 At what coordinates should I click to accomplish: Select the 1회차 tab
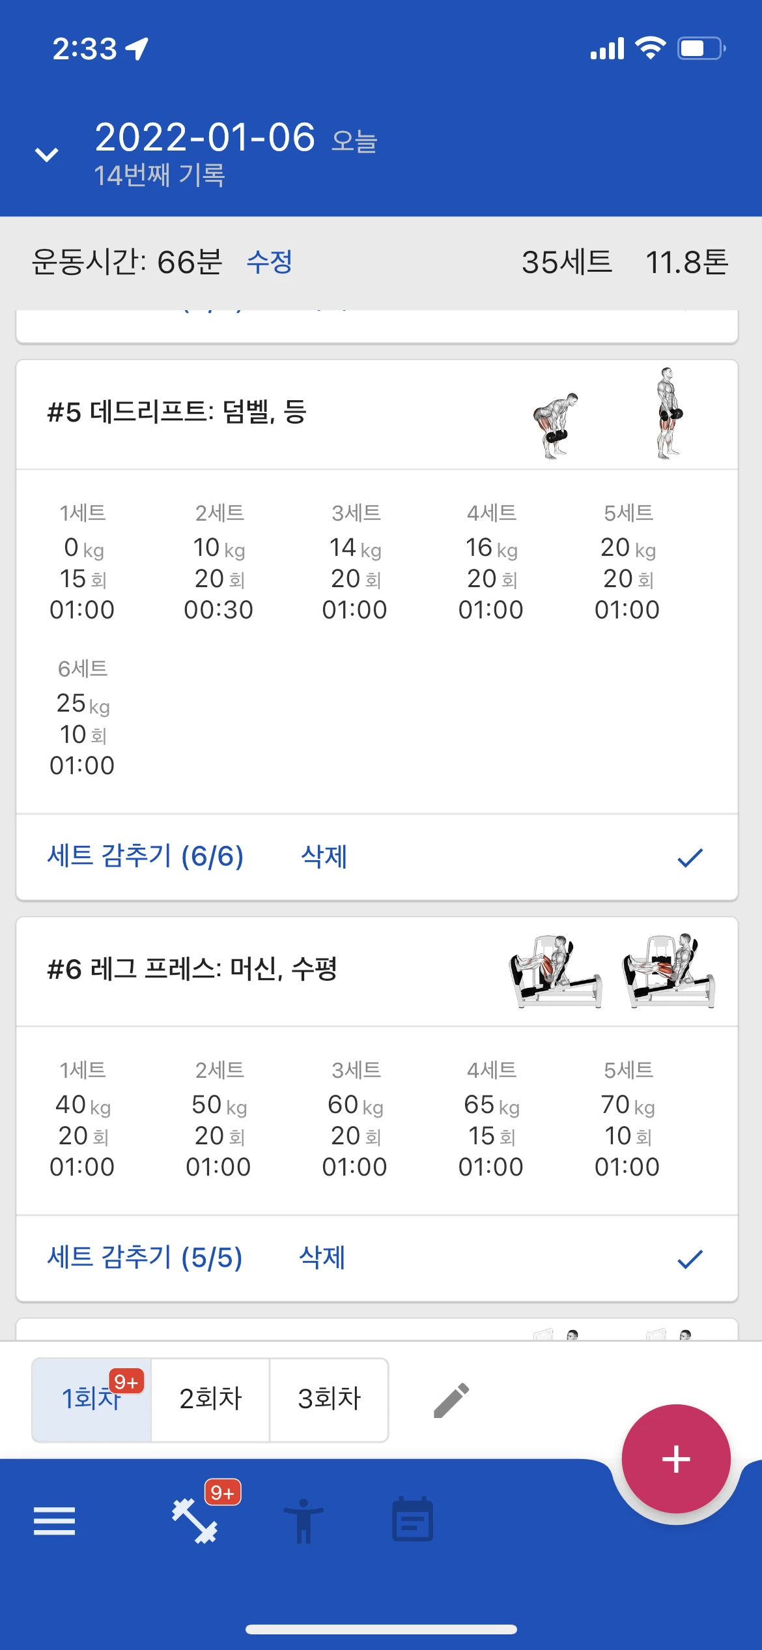click(x=92, y=1399)
